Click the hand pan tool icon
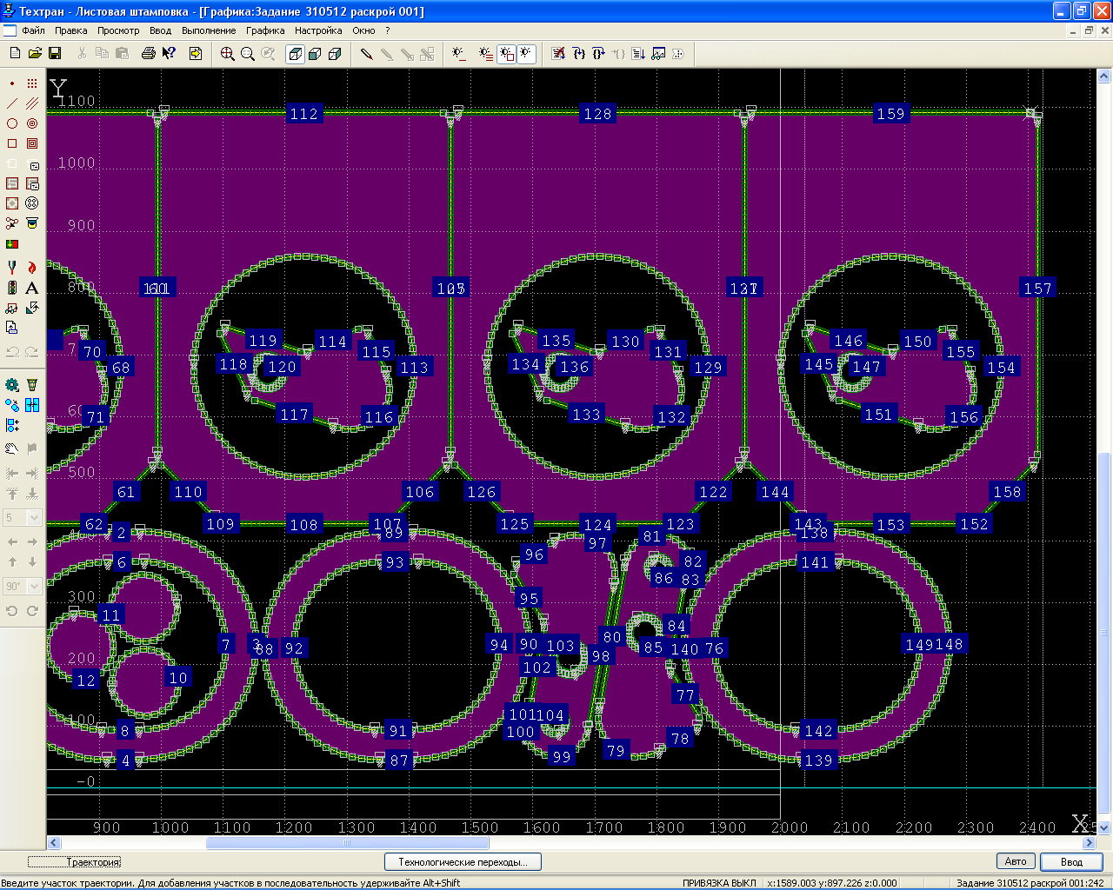Screen dimensions: 1113x890 12,448
